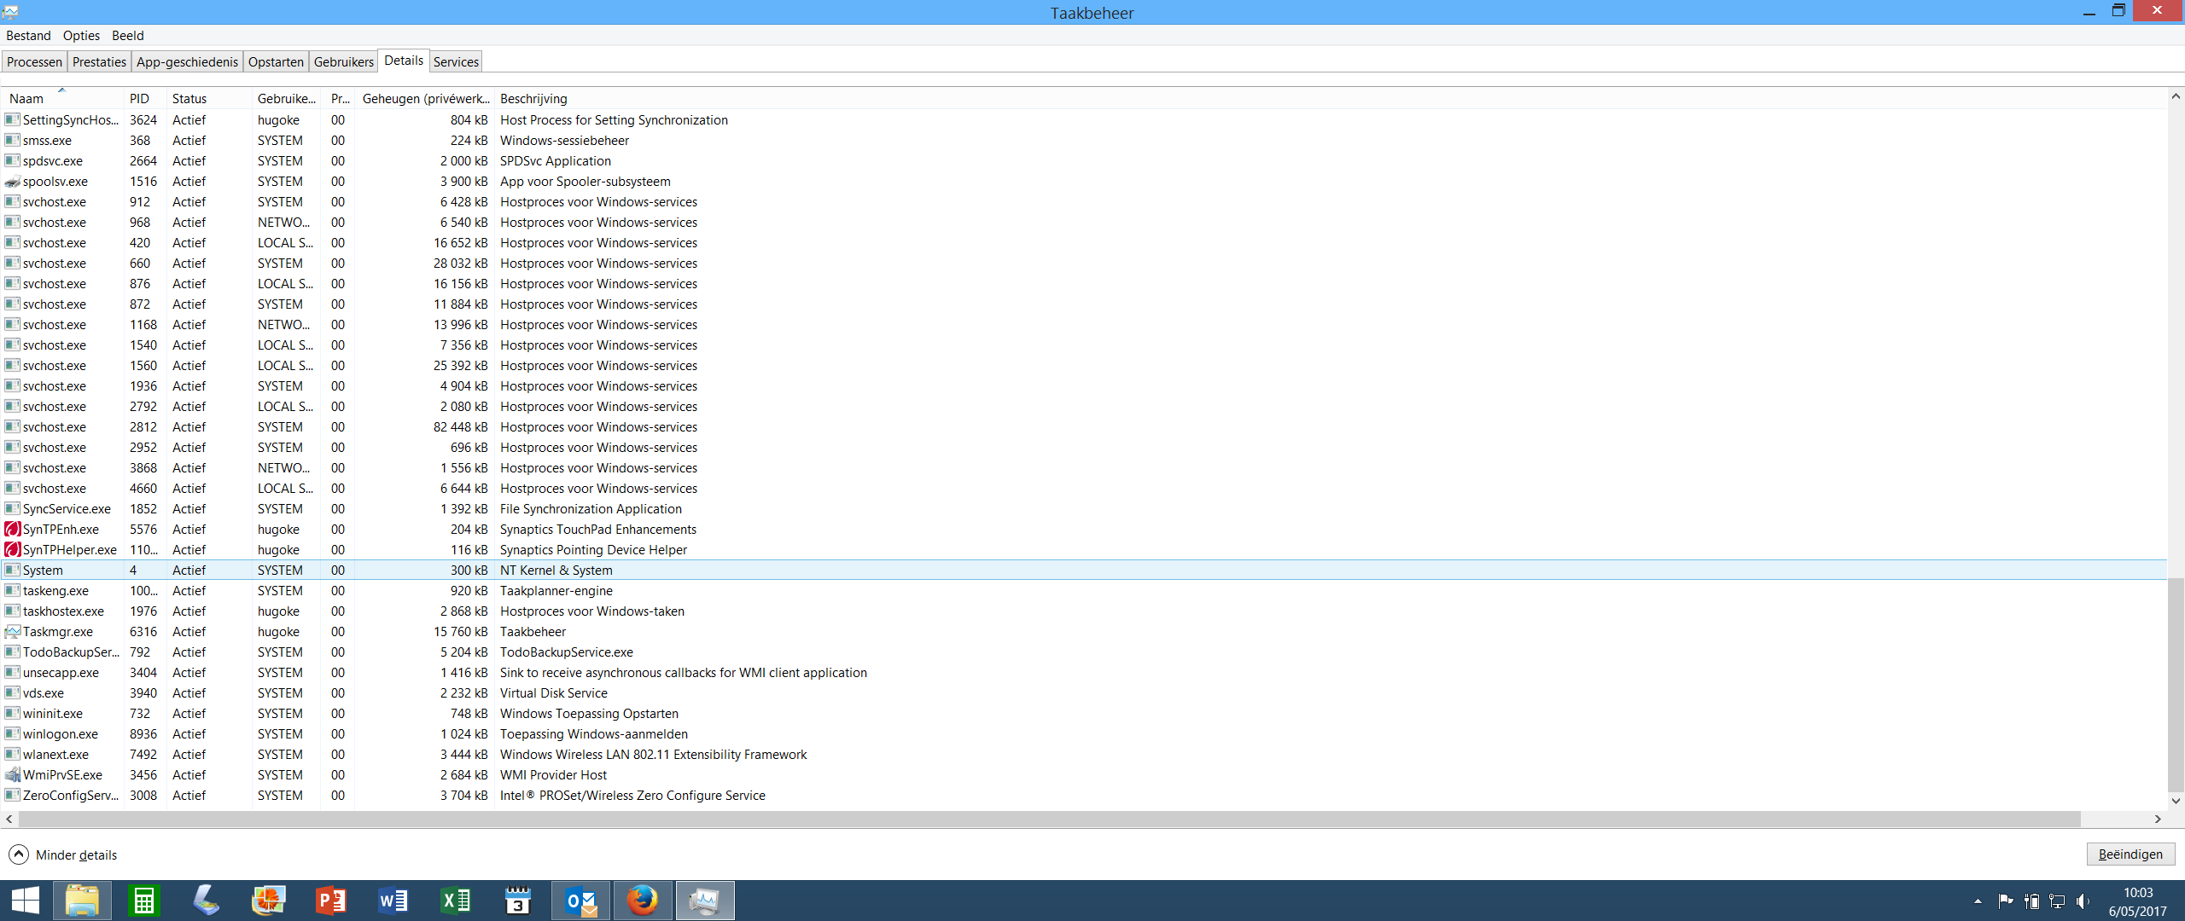2185x921 pixels.
Task: Click the spoolsv.exe printer icon
Action: (12, 182)
